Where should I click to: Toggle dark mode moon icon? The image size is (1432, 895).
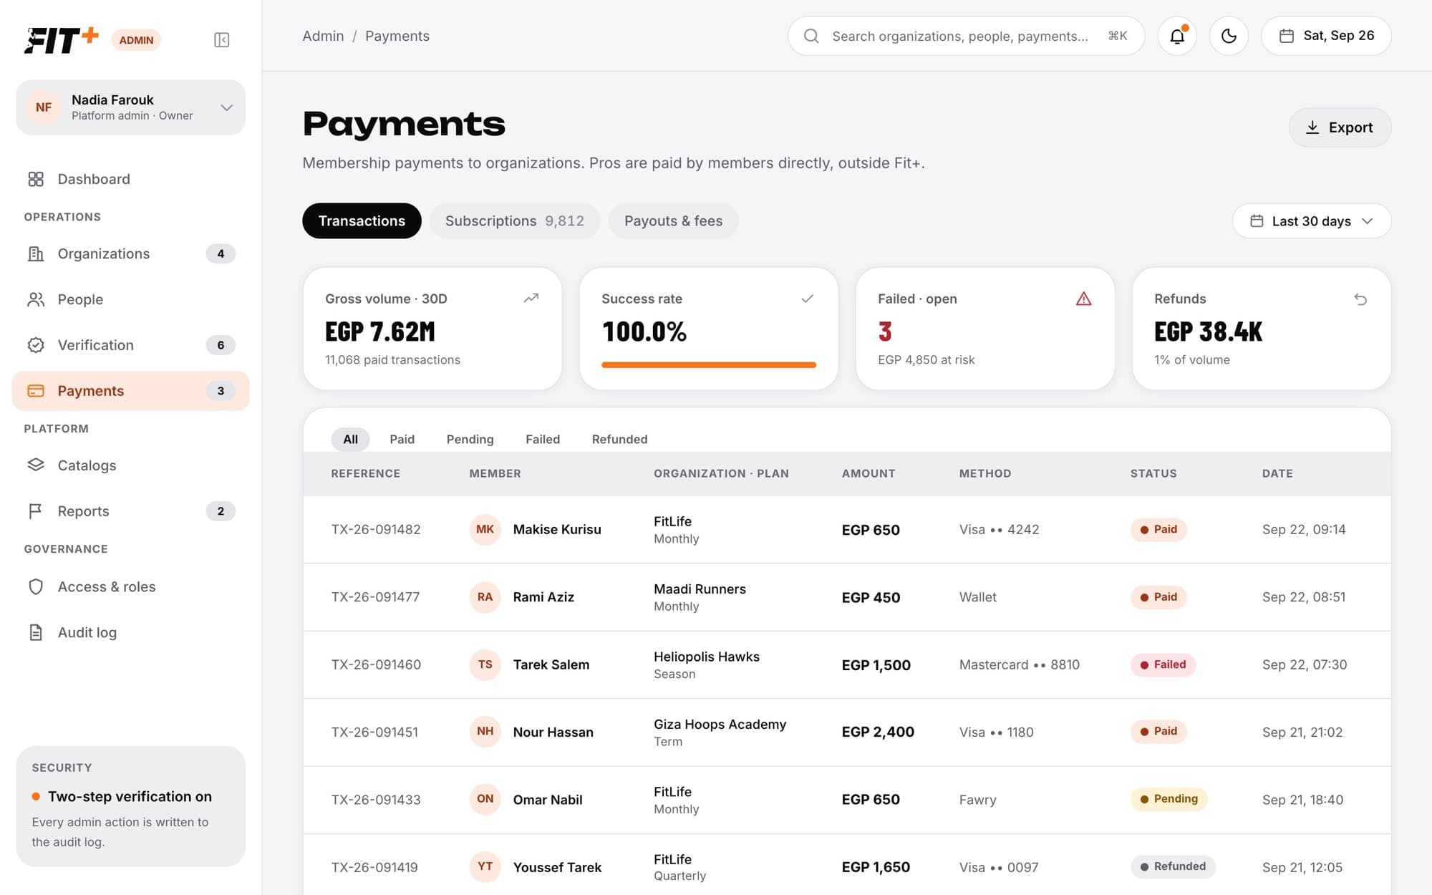(x=1229, y=36)
